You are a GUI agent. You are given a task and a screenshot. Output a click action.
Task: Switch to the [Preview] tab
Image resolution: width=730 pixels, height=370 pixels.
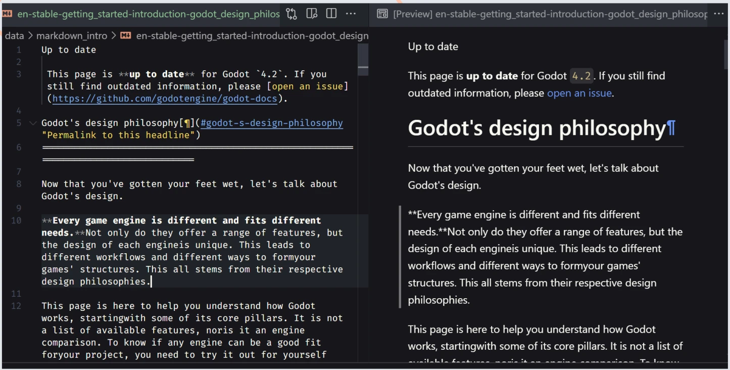point(550,14)
